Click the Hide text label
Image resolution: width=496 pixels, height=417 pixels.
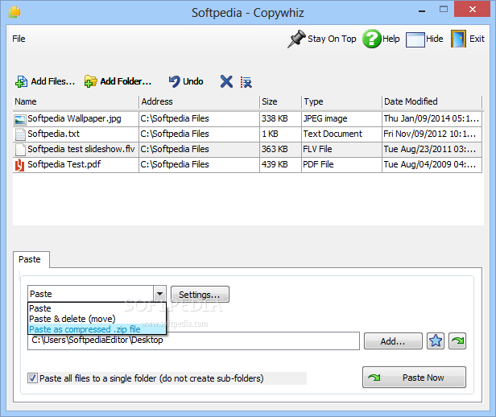point(434,39)
